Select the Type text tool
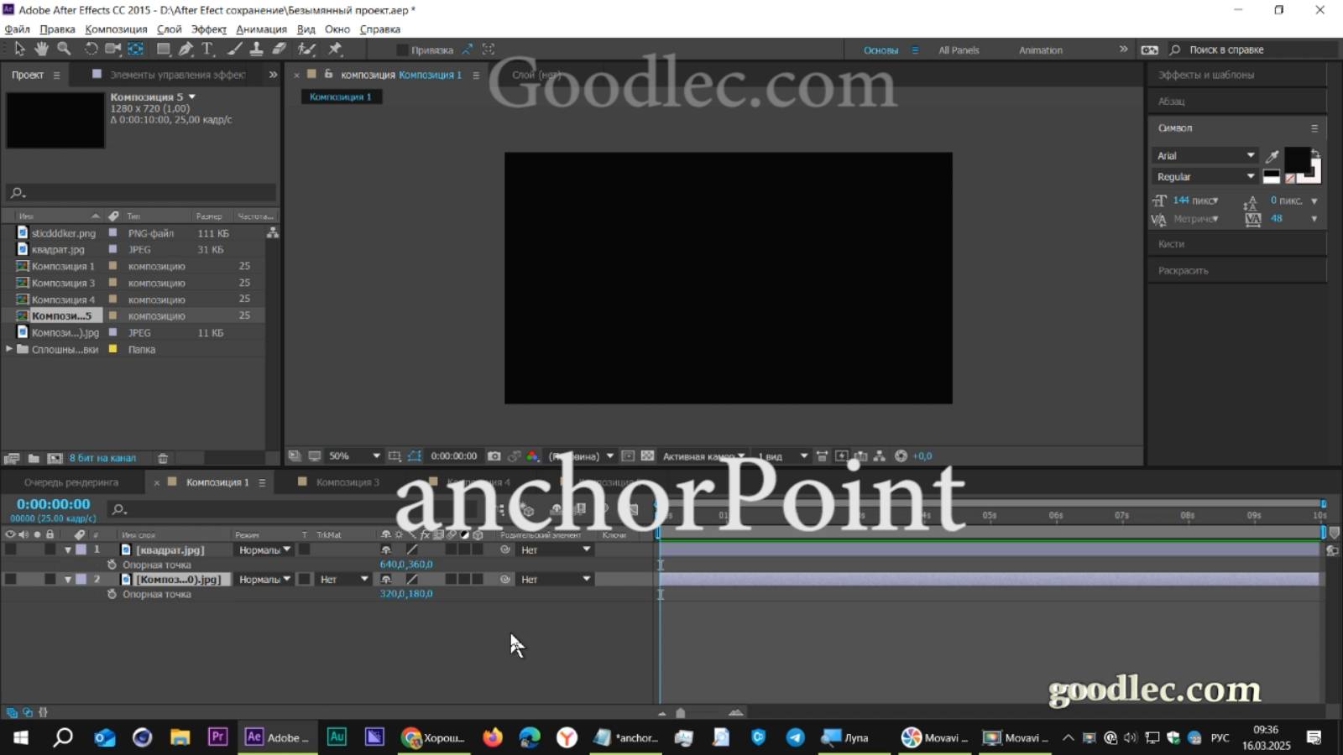Screen dimensions: 1343x755 pos(207,49)
